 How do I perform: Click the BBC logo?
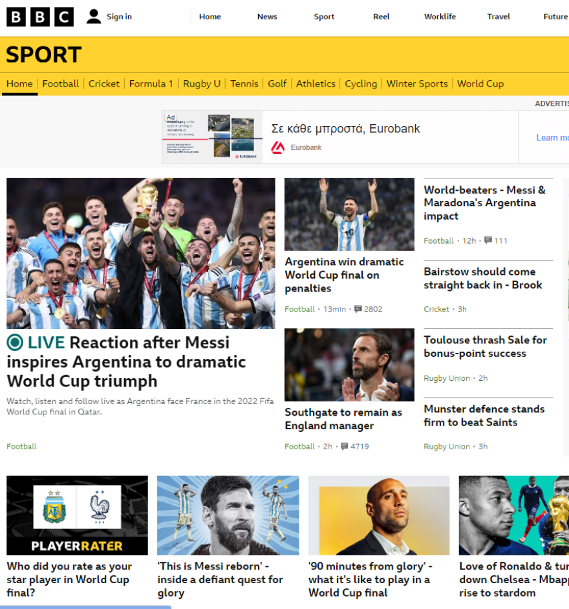40,17
